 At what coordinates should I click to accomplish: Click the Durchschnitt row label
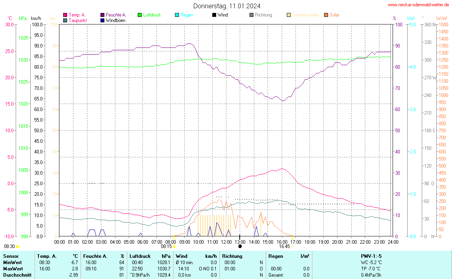17,275
